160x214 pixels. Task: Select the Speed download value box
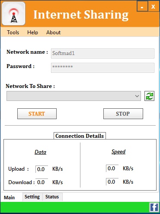click(x=112, y=182)
